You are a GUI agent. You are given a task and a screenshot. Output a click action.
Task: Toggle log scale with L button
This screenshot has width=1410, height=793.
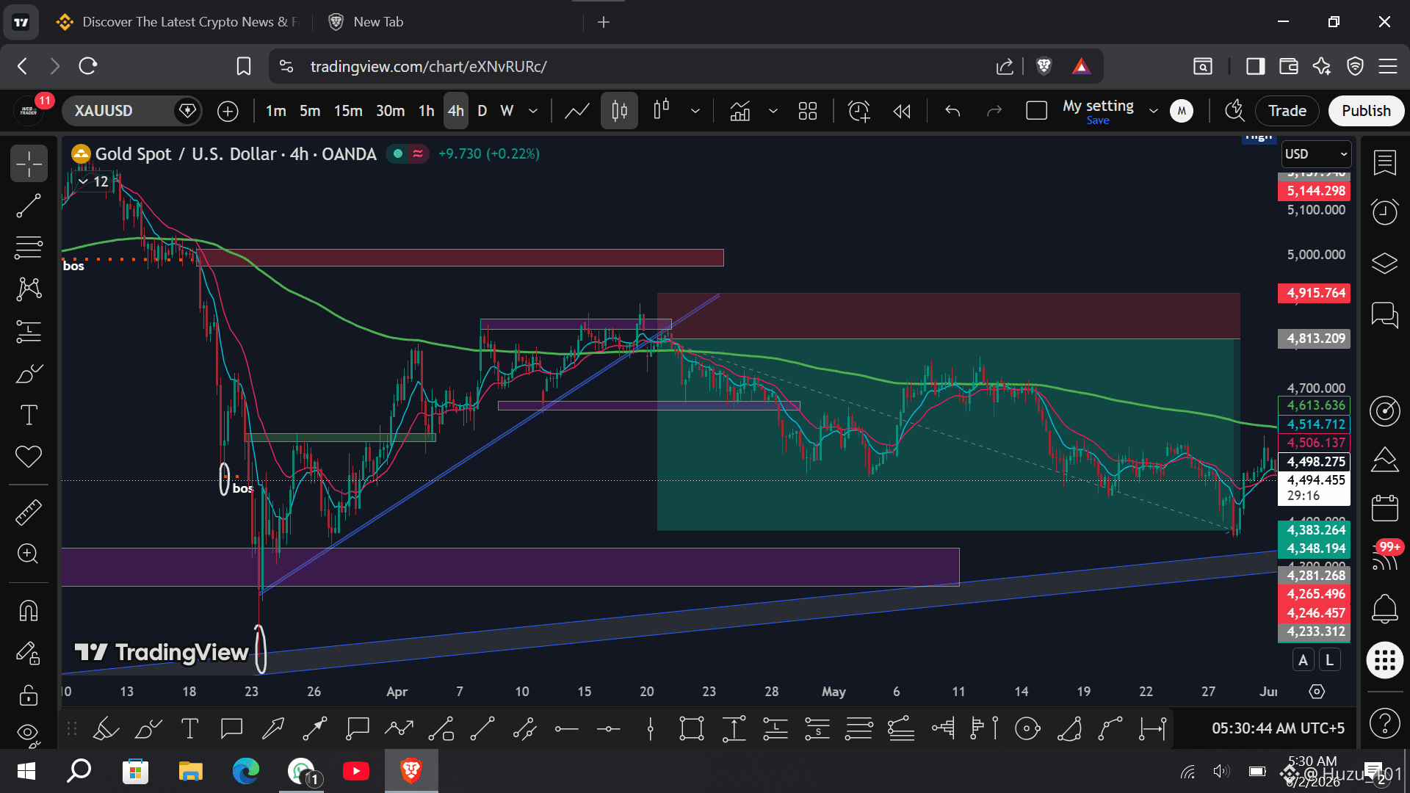tap(1329, 660)
